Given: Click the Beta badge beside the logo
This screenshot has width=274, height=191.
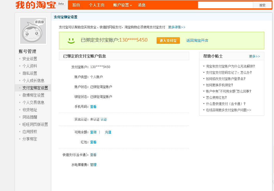Looking at the screenshot, I should point(61,4).
